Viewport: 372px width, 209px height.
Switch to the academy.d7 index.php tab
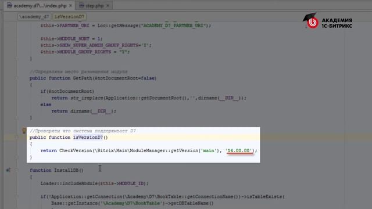point(39,6)
